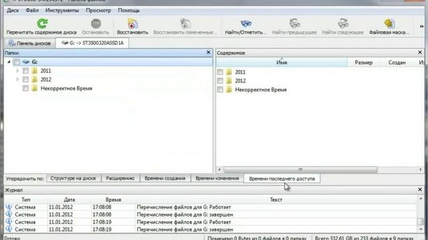This screenshot has height=240, width=428.
Task: Show more toolbar items via double chevron
Action: click(421, 26)
